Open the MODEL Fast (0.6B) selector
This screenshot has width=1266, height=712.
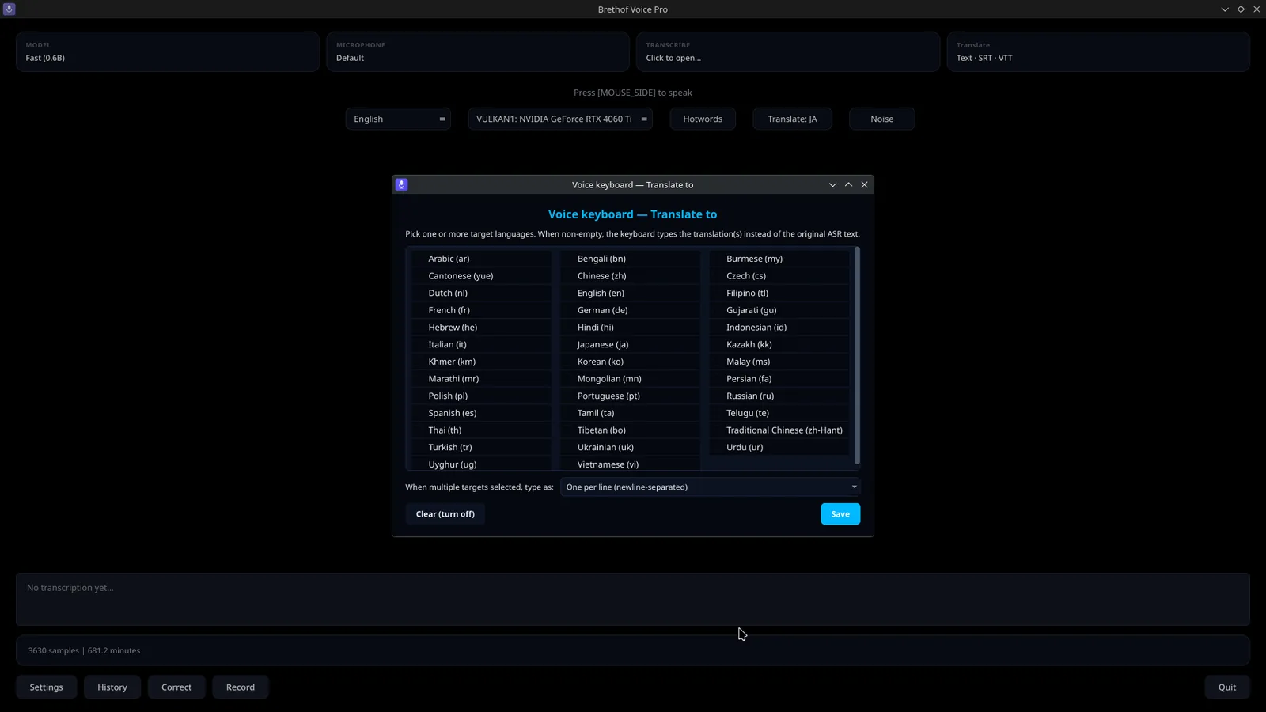pyautogui.click(x=168, y=51)
